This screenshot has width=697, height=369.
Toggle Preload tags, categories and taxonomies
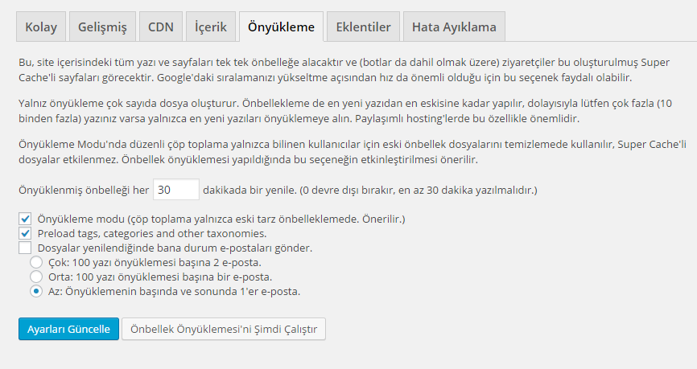click(x=25, y=234)
